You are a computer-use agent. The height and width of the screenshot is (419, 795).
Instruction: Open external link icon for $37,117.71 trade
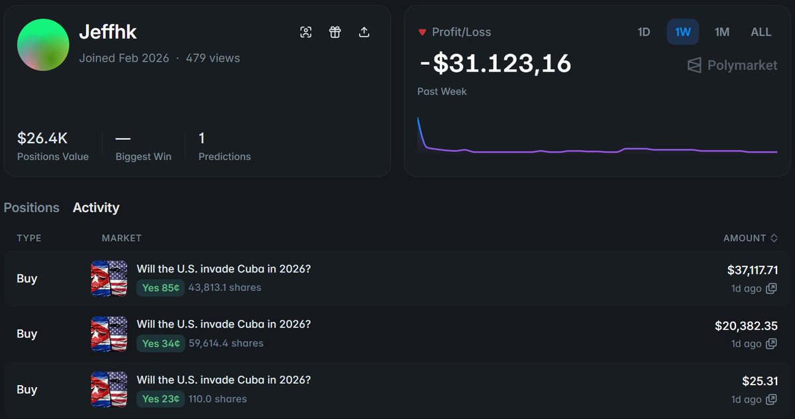771,288
